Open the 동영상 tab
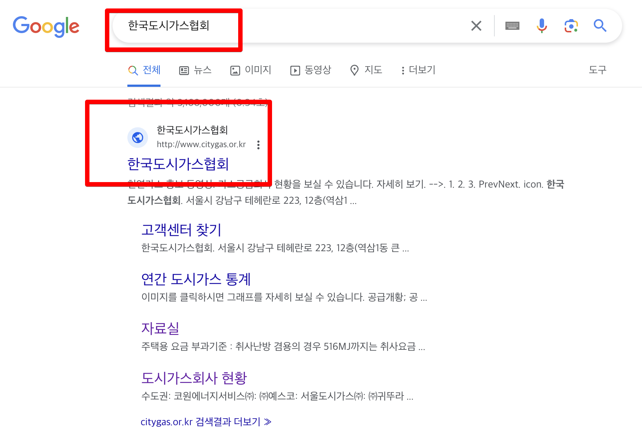This screenshot has height=437, width=642. click(x=311, y=70)
